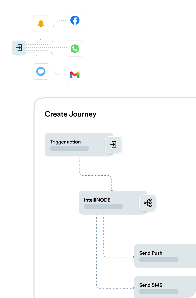Click the arrowhead pointing to Send Push
The width and height of the screenshot is (196, 298).
[133, 257]
